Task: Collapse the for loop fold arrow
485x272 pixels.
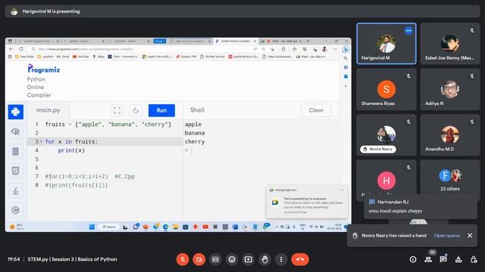Action: pyautogui.click(x=41, y=141)
